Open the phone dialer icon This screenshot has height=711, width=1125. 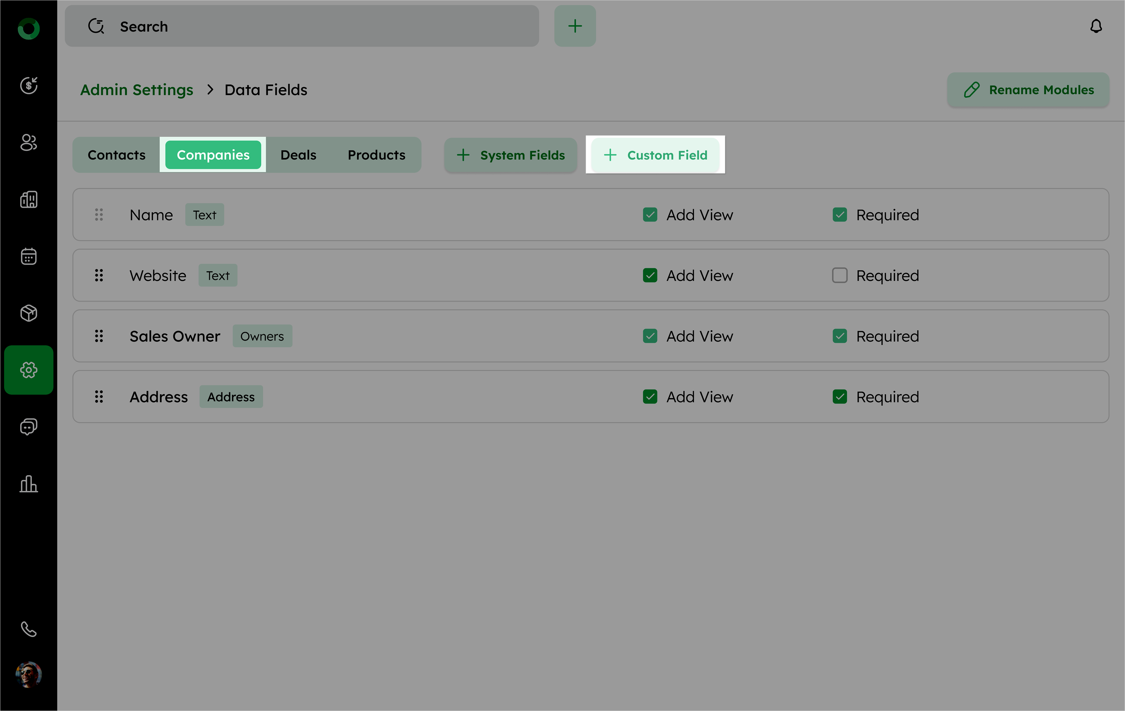coord(28,629)
